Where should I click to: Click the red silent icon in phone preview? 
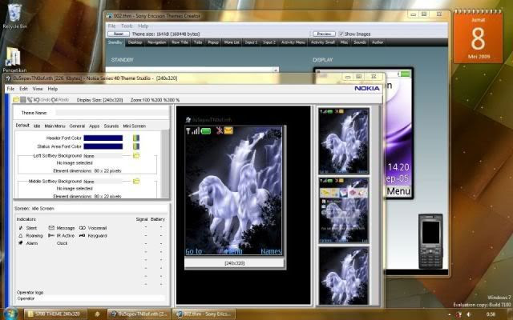pyautogui.click(x=219, y=131)
